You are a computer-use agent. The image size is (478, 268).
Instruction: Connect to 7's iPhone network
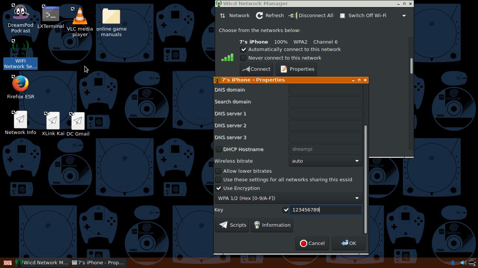[x=256, y=69]
